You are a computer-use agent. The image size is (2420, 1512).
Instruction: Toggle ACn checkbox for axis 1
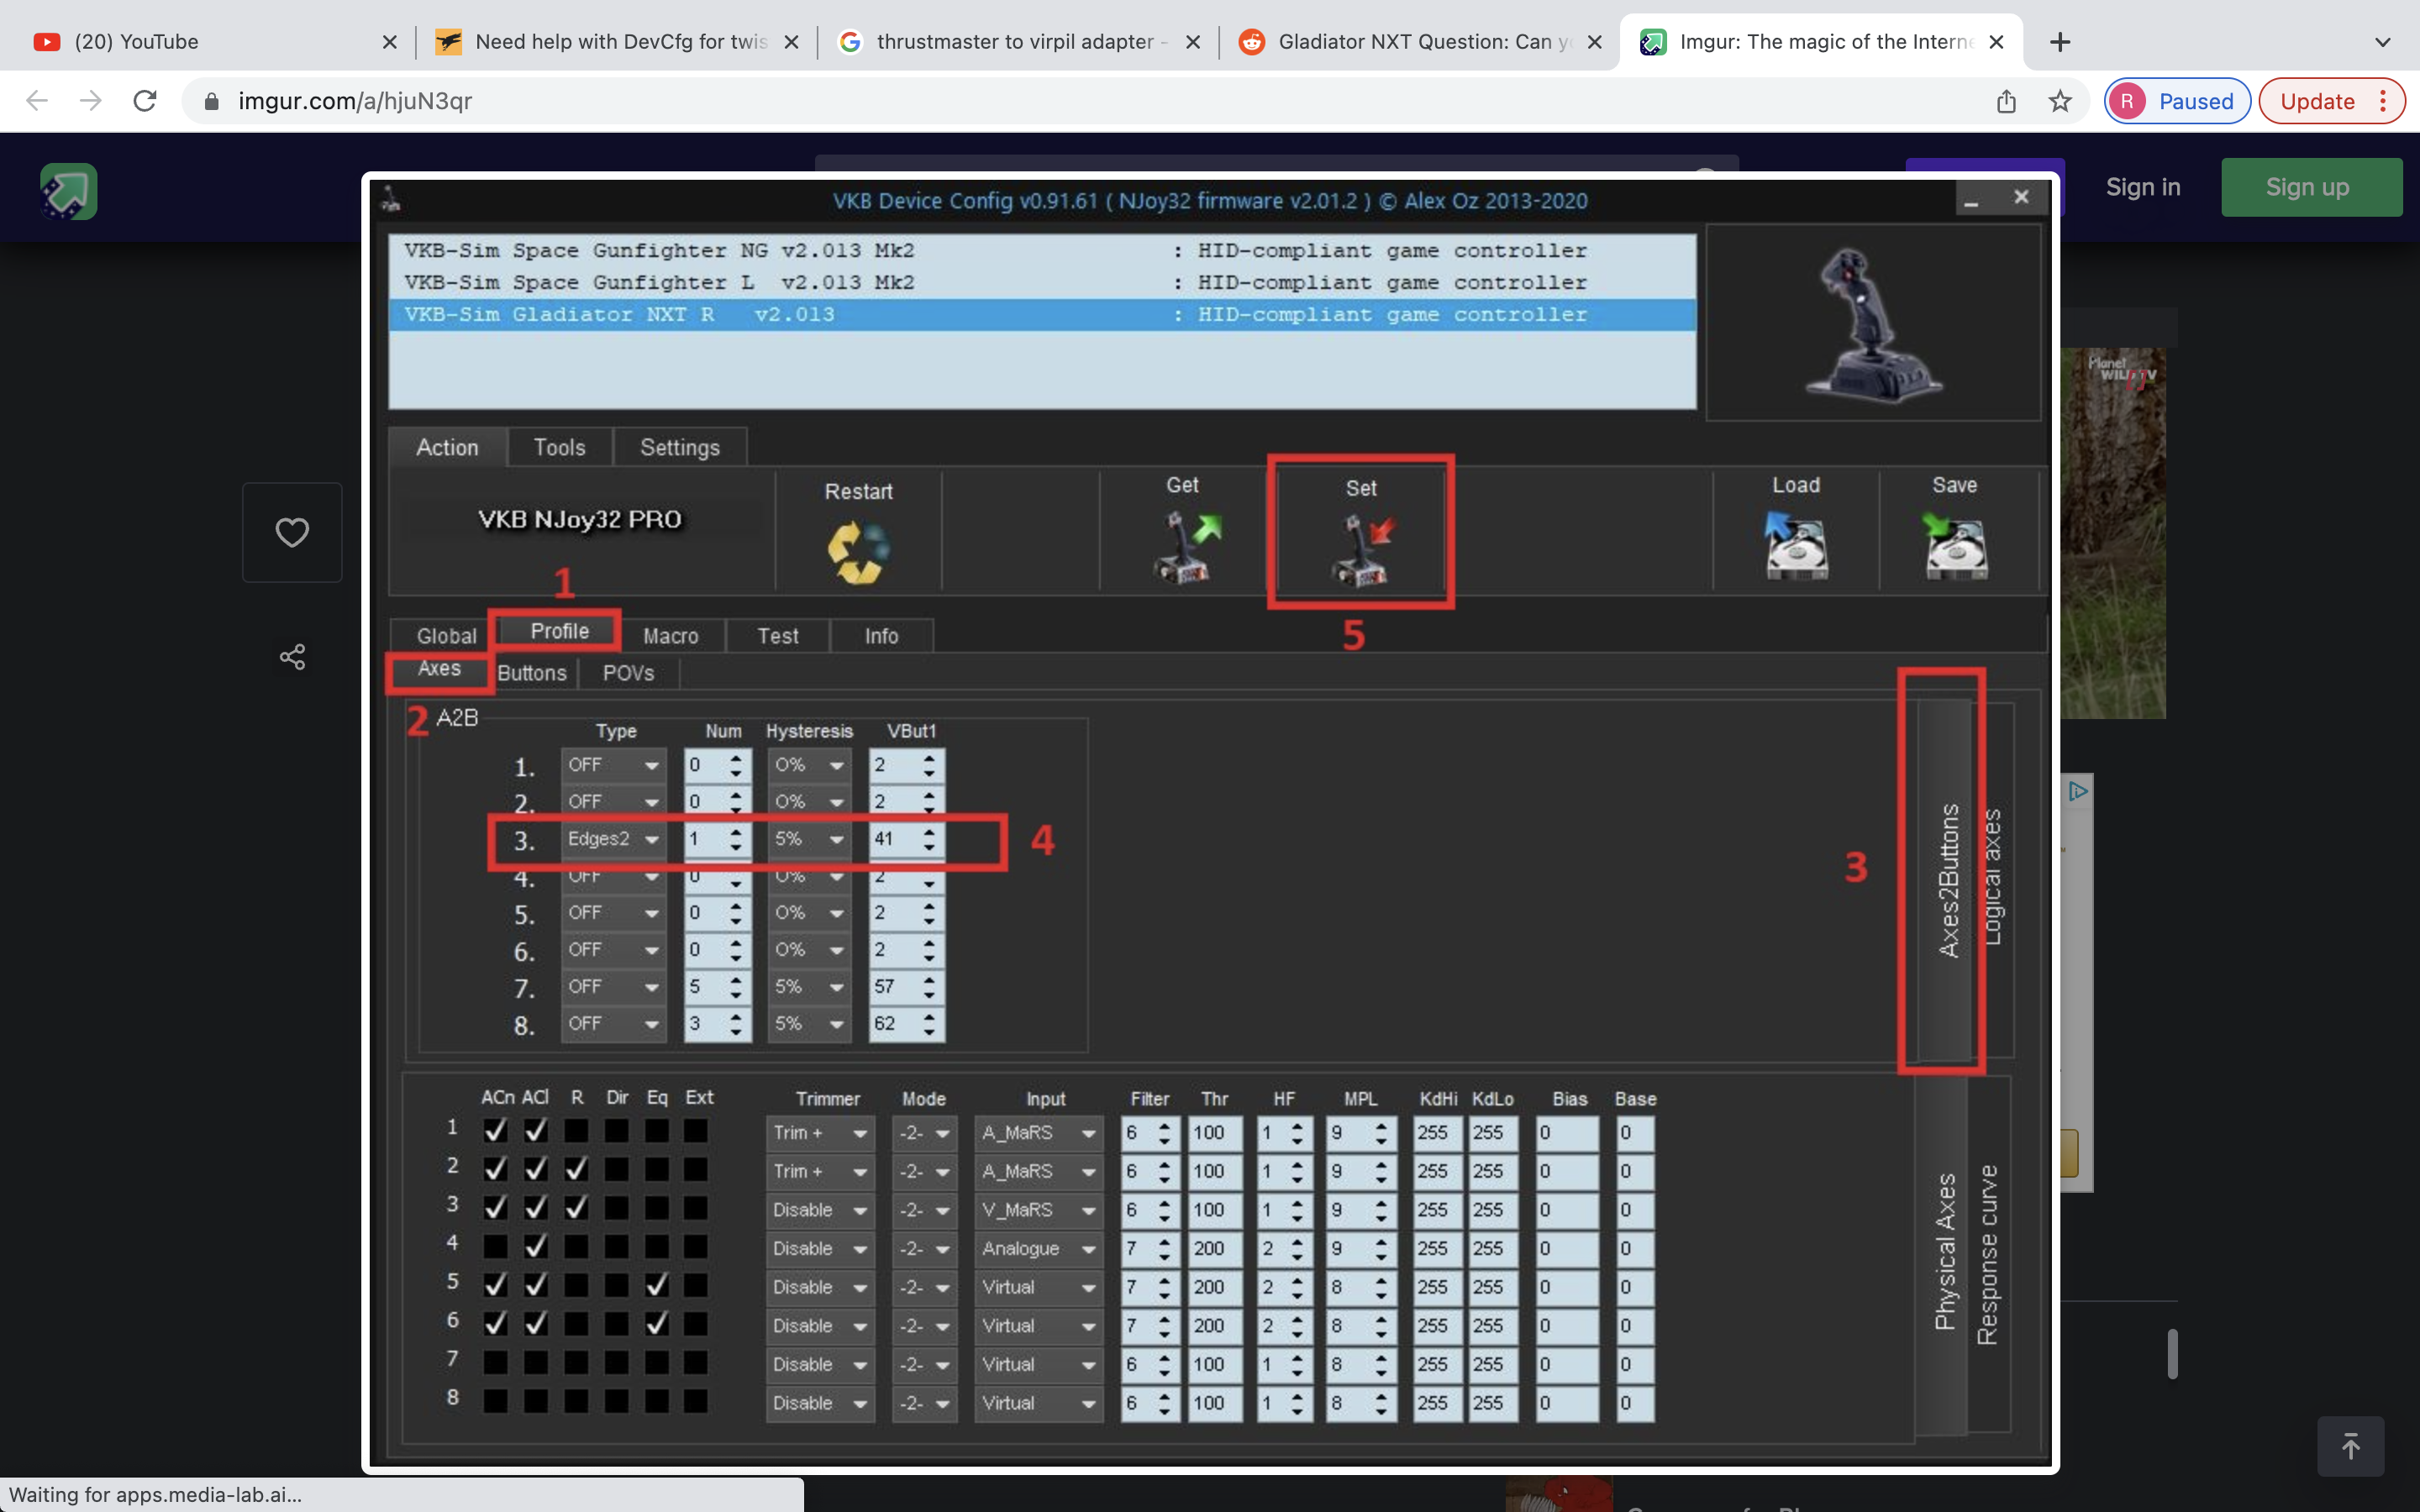tap(495, 1131)
